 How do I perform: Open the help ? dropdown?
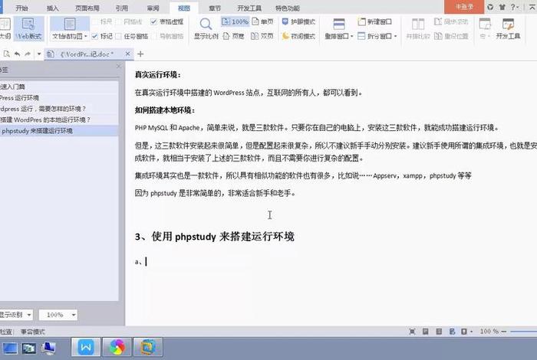coord(515,7)
